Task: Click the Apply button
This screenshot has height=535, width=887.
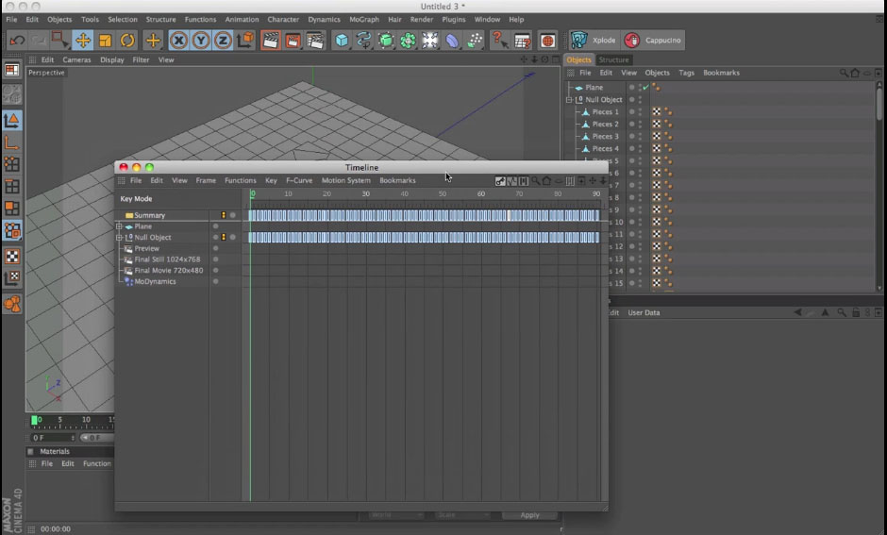Action: tap(529, 515)
